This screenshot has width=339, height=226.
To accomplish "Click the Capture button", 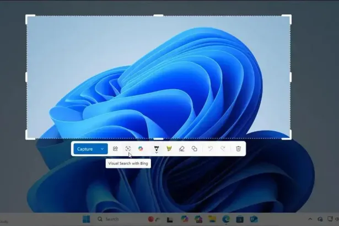I will click(85, 149).
